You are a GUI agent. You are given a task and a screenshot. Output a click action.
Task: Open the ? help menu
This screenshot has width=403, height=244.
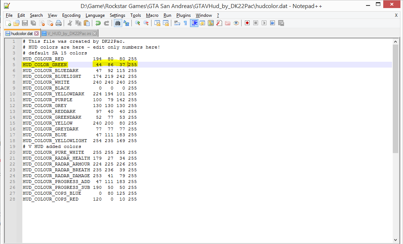[218, 15]
